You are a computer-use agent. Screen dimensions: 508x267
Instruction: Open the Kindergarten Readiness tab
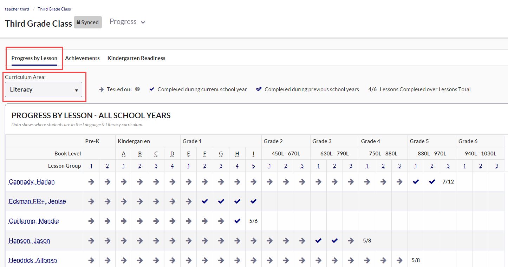point(136,58)
